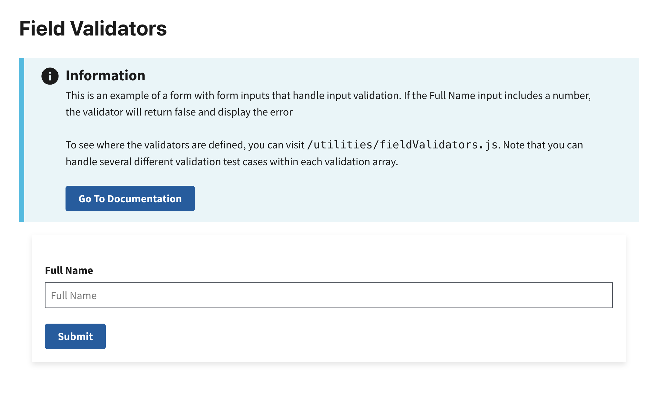Click inside the Full Name input field
The image size is (659, 393).
click(x=329, y=295)
